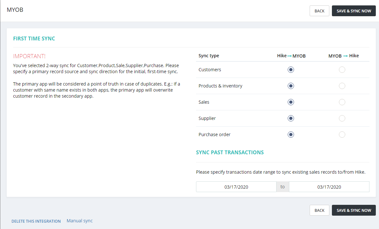
Task: Click the IMPORTANT! notice heading
Action: [x=29, y=56]
